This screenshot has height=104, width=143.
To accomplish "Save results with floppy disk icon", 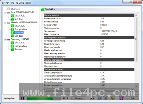I will point(99,98).
